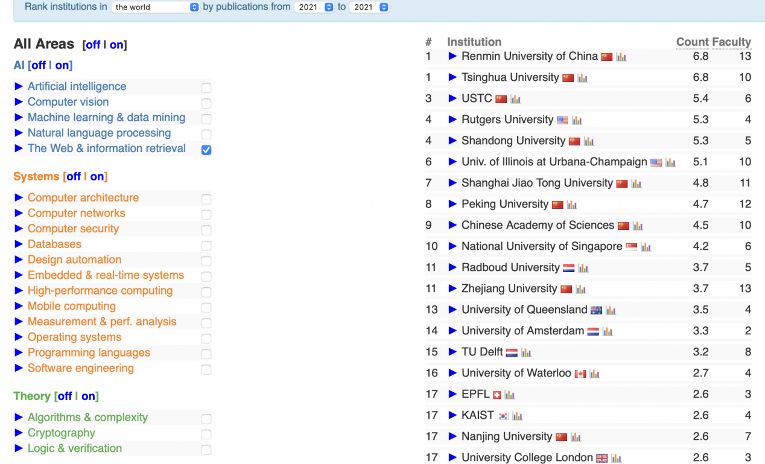Expand the Peking University faculty list

point(452,204)
